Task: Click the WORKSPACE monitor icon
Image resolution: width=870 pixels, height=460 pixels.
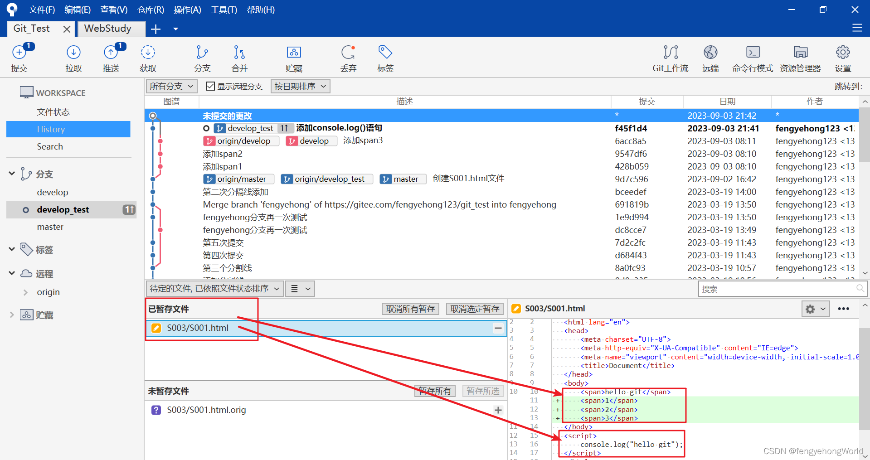Action: tap(27, 92)
